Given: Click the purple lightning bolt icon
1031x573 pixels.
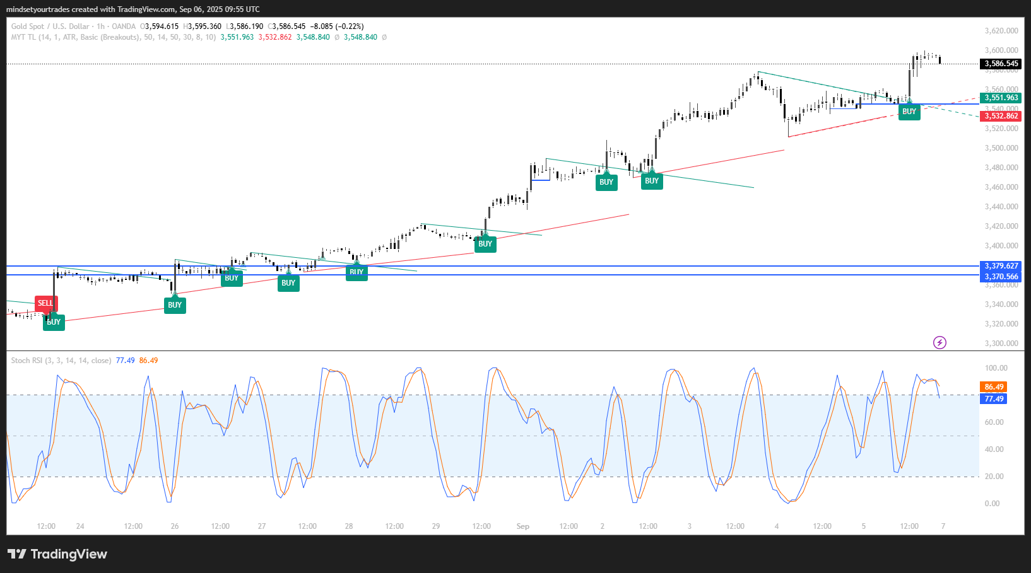Looking at the screenshot, I should tap(940, 343).
